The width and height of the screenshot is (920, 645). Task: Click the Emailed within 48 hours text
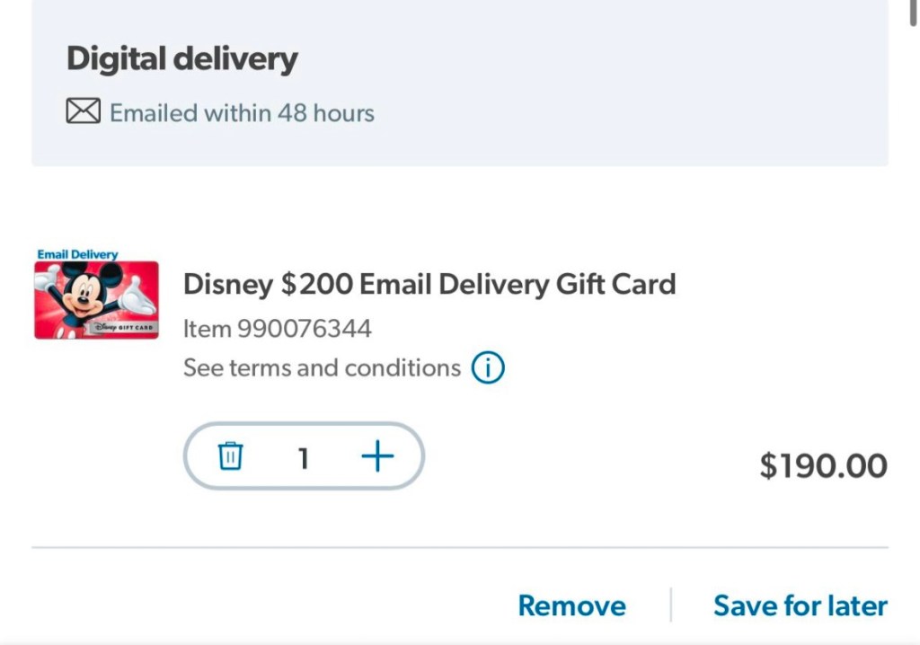[242, 113]
